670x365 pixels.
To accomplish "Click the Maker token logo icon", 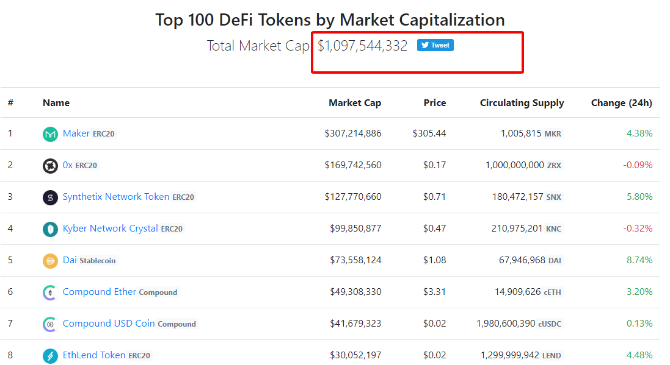I will (x=50, y=134).
